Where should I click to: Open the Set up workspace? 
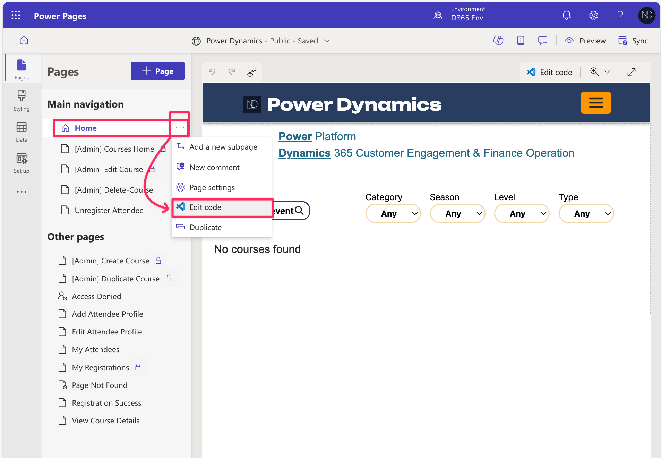[x=22, y=163]
